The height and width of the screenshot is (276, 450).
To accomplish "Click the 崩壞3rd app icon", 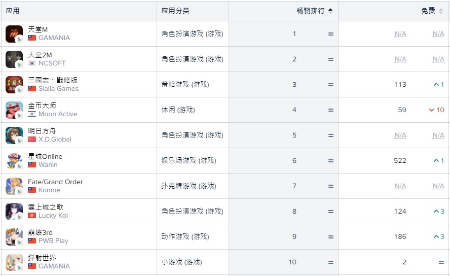I will tap(14, 237).
